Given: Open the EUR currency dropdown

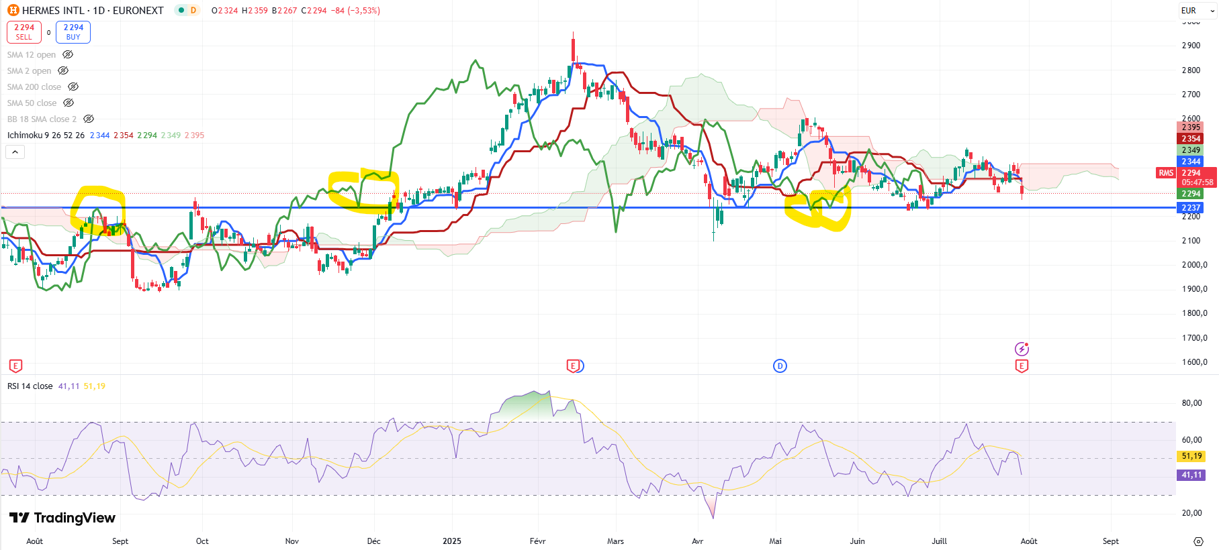Looking at the screenshot, I should [x=1197, y=10].
